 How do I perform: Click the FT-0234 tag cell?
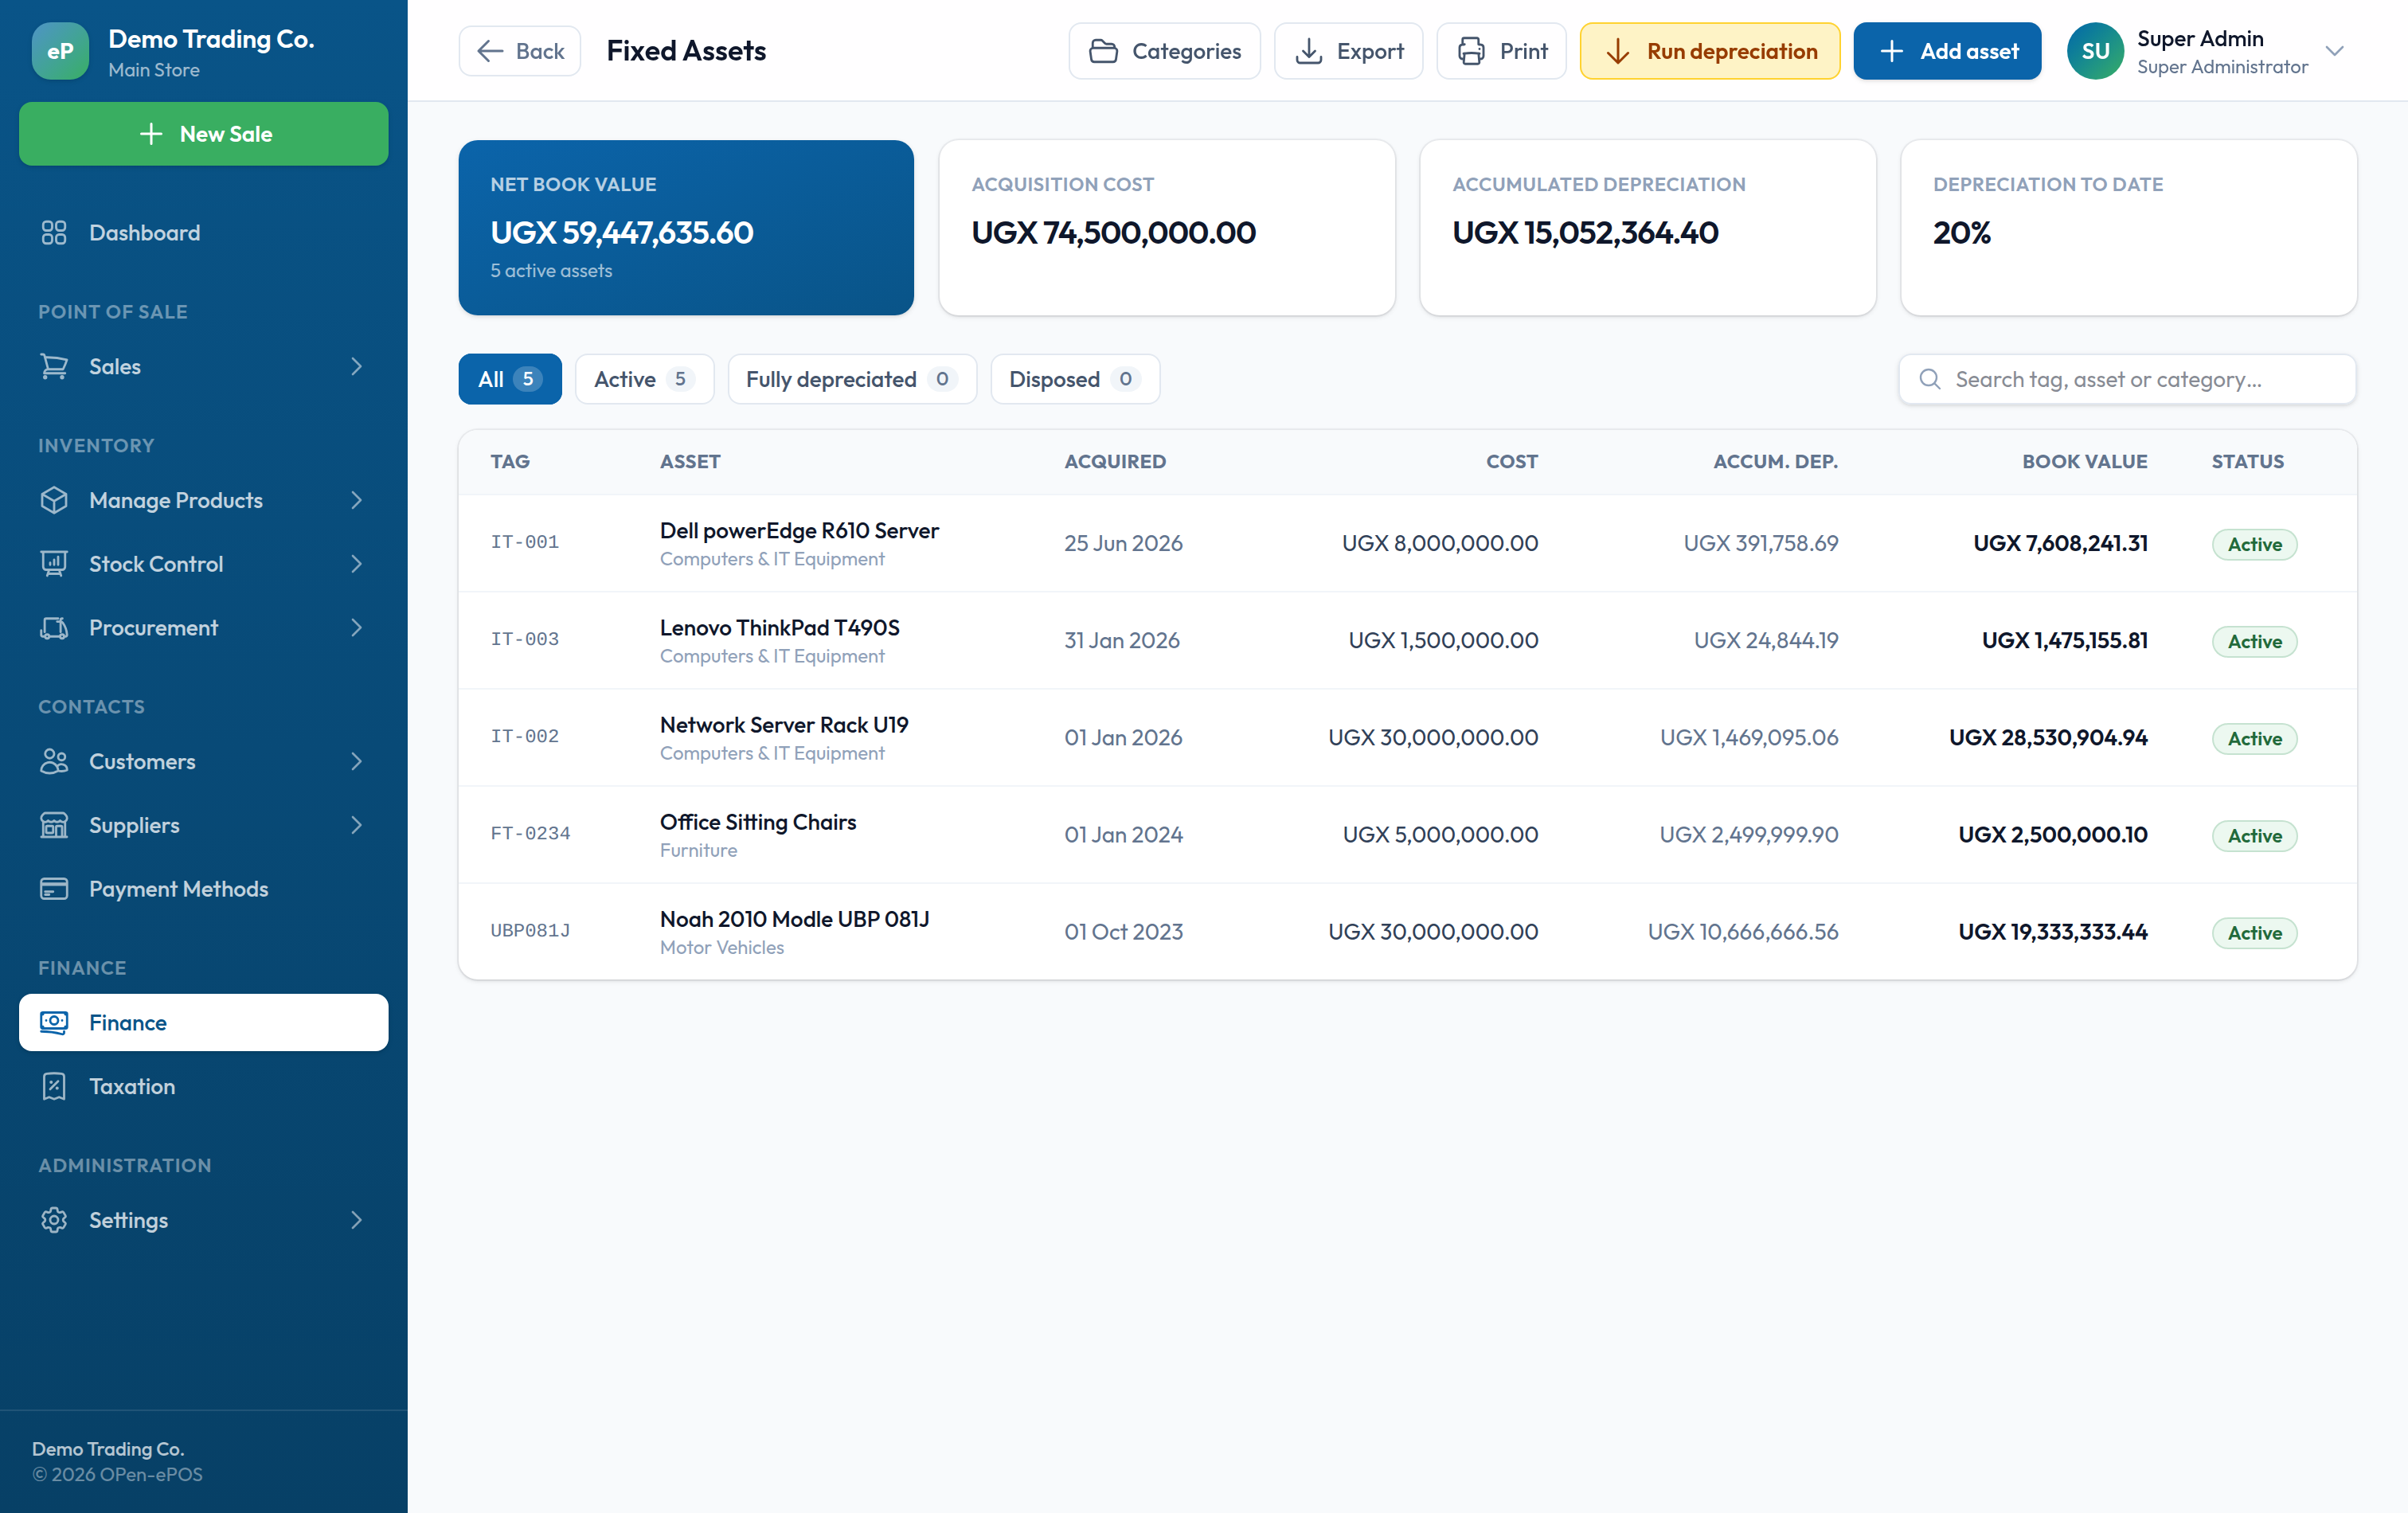point(530,833)
